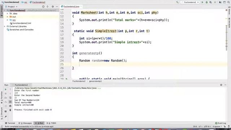Rerun the program in the Run panel
This screenshot has width=231, height=130.
coord(6,89)
